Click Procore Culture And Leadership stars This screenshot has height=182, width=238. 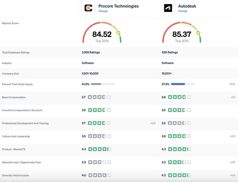pos(99,136)
